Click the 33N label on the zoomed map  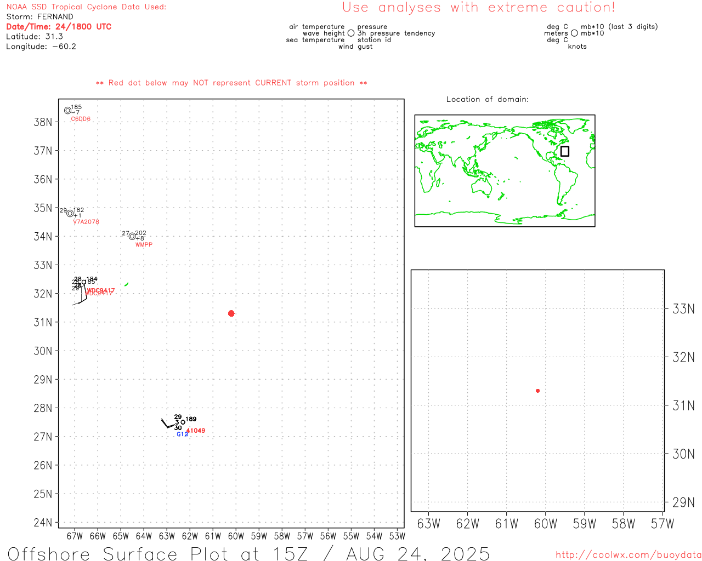point(683,309)
